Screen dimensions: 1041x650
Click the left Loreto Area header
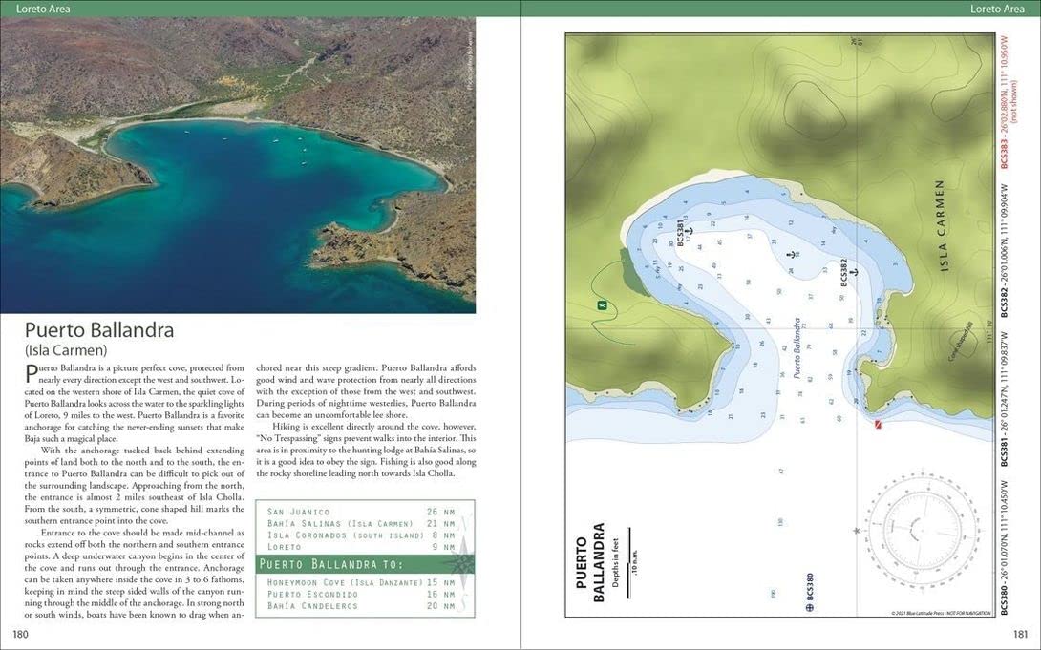coord(43,9)
